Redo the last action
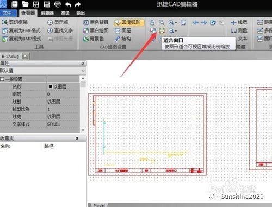272x207 pixels. (x=78, y=4)
